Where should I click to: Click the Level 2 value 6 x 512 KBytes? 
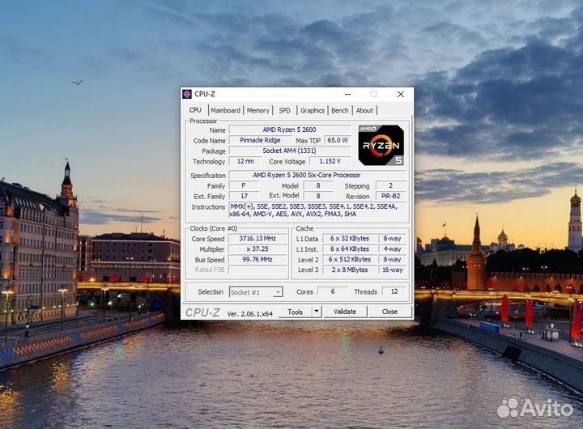350,259
